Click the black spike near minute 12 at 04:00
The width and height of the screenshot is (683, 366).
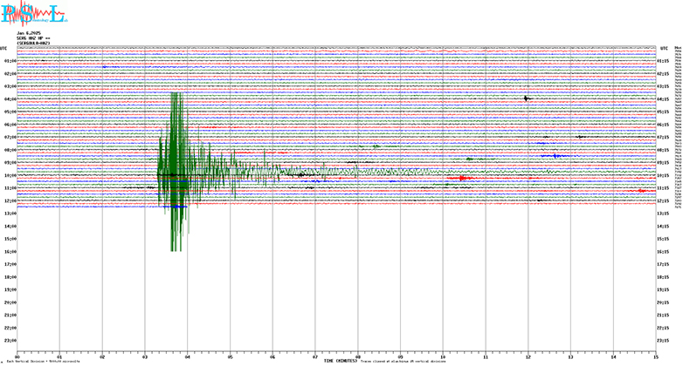coord(527,98)
